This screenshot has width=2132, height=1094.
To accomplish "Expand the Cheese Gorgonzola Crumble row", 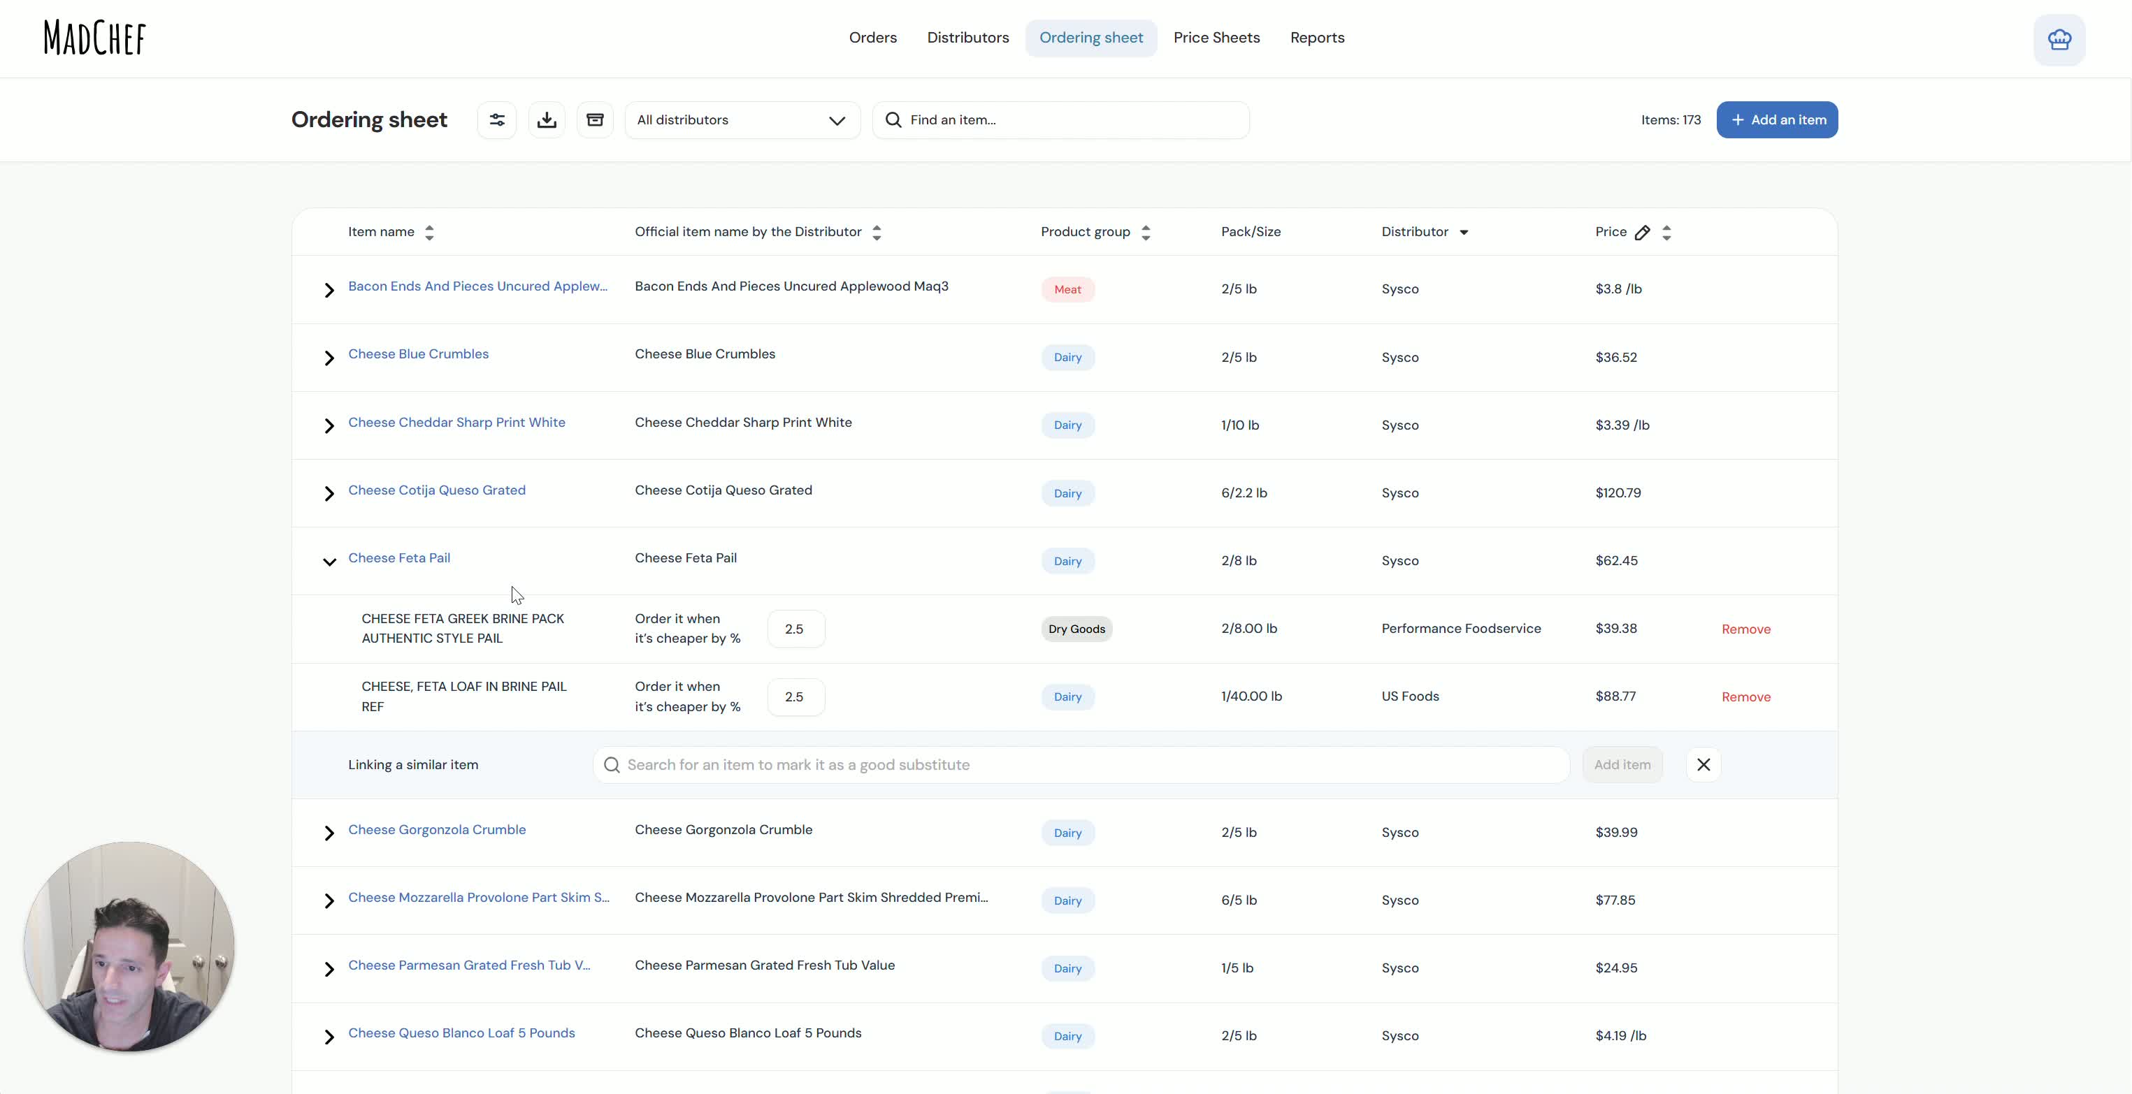I will click(x=329, y=833).
